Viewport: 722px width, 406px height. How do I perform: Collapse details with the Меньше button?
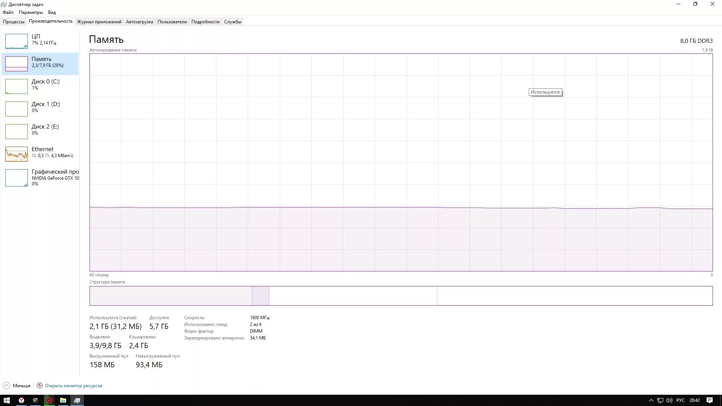(x=17, y=385)
